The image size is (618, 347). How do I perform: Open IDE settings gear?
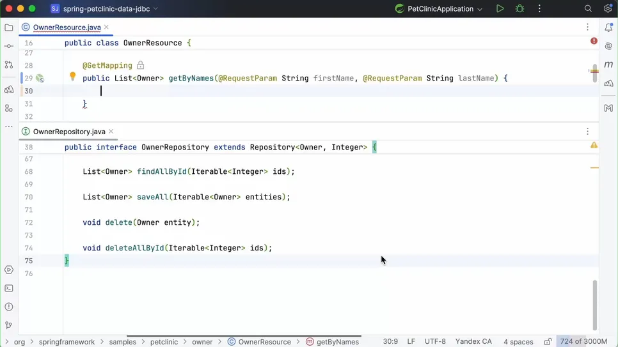pos(608,9)
